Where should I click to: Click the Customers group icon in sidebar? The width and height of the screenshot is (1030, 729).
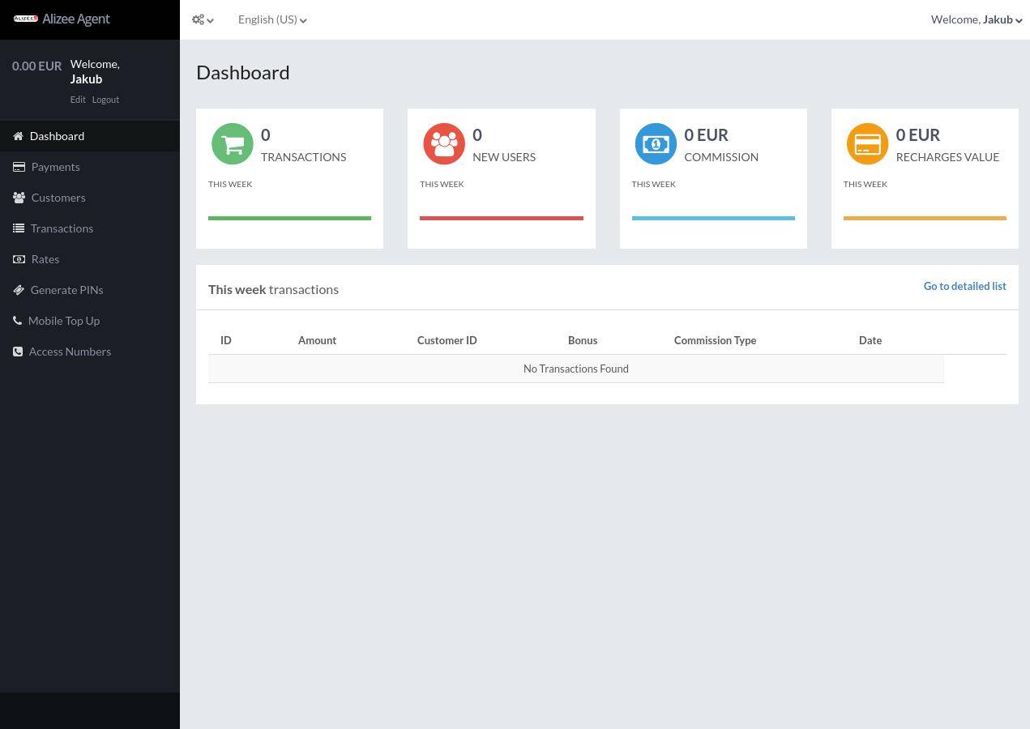[19, 198]
